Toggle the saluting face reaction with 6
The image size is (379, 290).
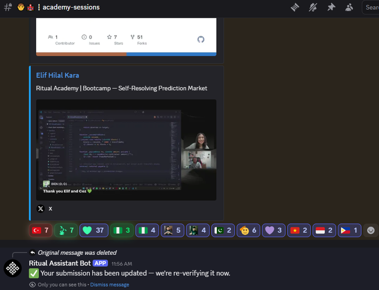point(248,230)
